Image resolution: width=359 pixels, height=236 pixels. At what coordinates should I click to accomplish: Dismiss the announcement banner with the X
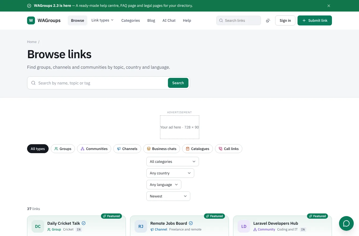click(x=329, y=6)
